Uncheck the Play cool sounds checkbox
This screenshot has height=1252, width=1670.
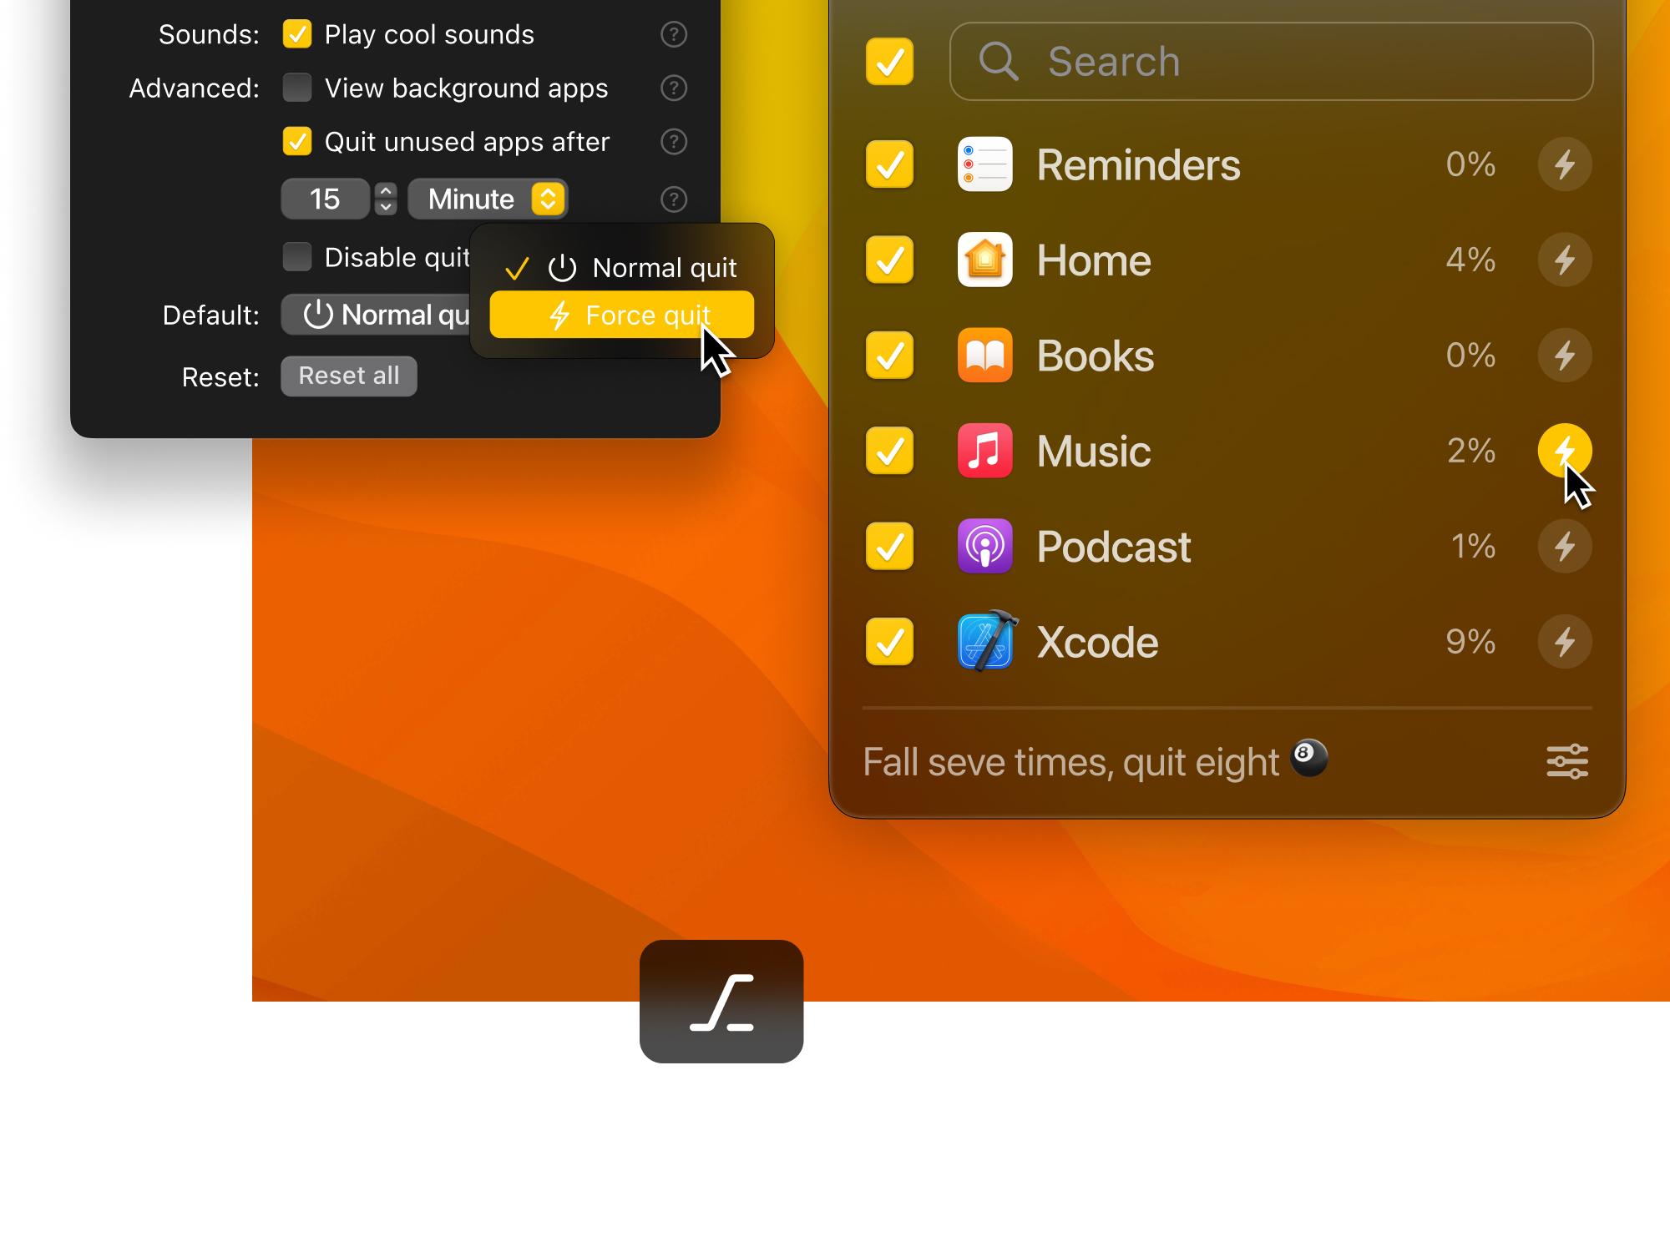point(297,34)
